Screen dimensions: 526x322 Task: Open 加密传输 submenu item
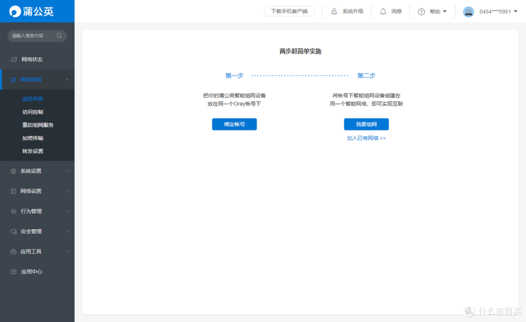[33, 138]
